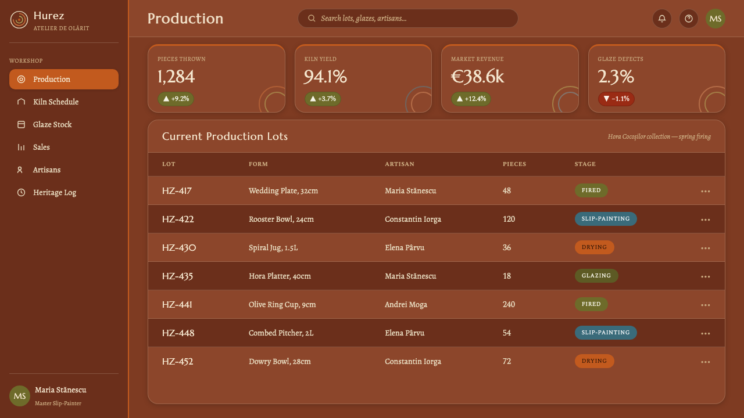Navigate to Sales section
The height and width of the screenshot is (418, 744).
64,147
